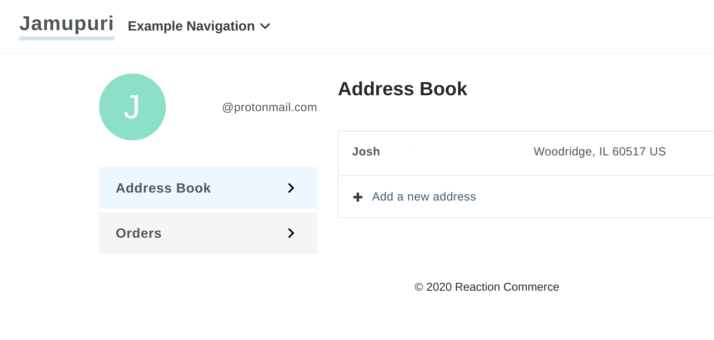Expand the Example Navigation menu
The height and width of the screenshot is (340, 714).
[x=199, y=26]
